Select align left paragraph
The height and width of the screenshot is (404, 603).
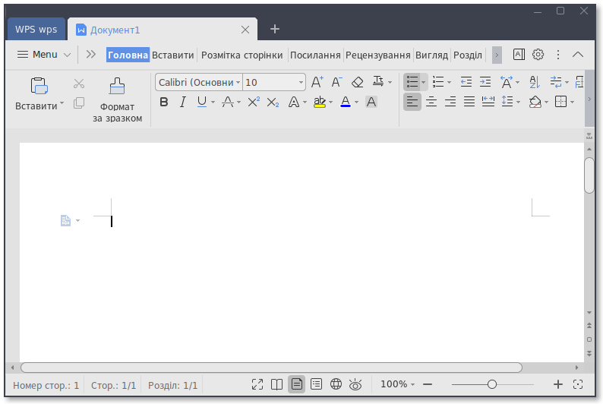(x=412, y=102)
